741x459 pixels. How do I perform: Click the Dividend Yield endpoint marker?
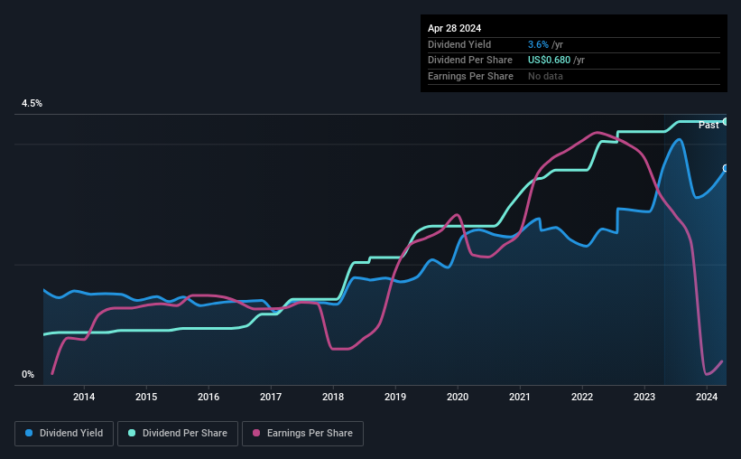point(726,168)
